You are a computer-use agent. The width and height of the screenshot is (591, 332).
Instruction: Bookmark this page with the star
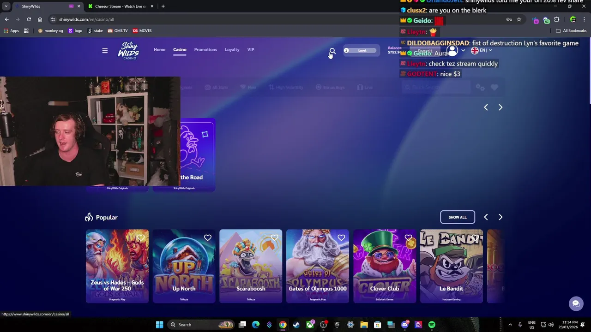coord(519,19)
